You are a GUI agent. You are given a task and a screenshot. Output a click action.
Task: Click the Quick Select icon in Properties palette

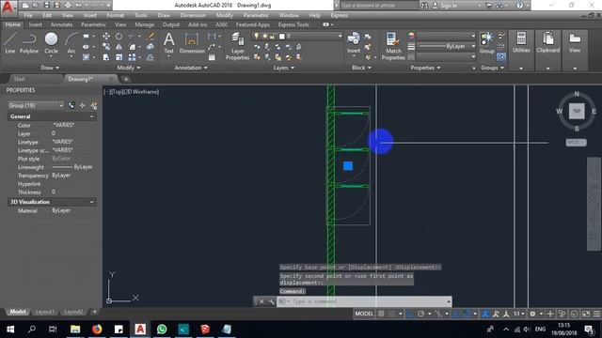coord(94,105)
